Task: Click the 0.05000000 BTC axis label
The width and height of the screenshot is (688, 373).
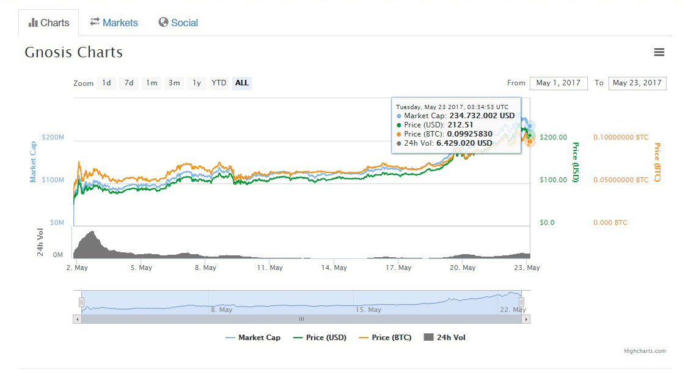Action: click(x=621, y=180)
